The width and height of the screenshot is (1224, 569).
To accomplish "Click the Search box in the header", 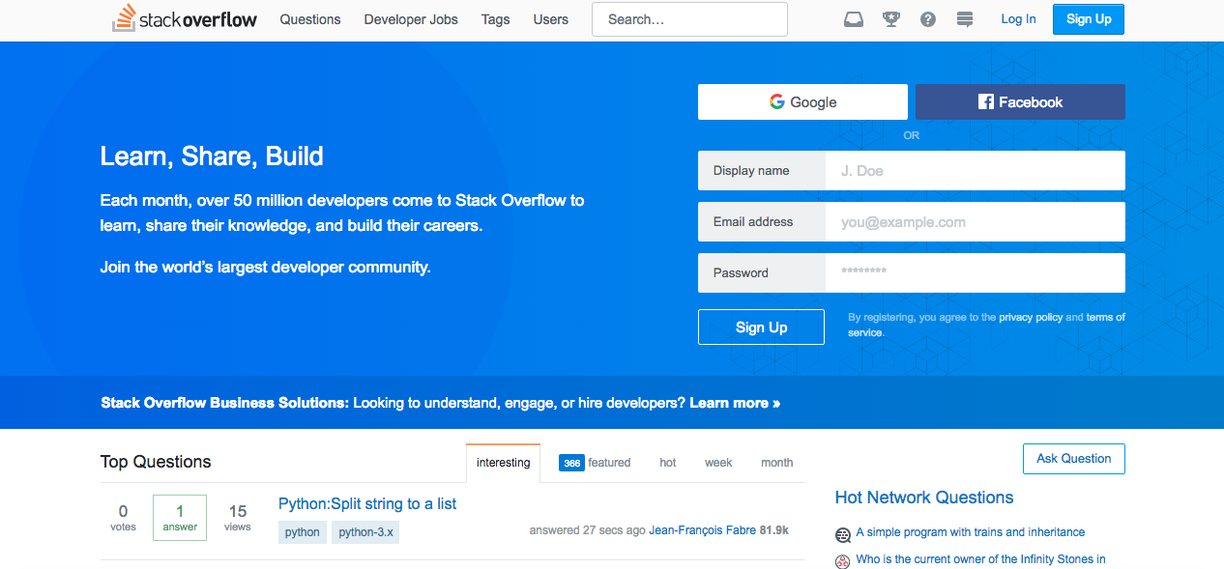I will [x=689, y=19].
